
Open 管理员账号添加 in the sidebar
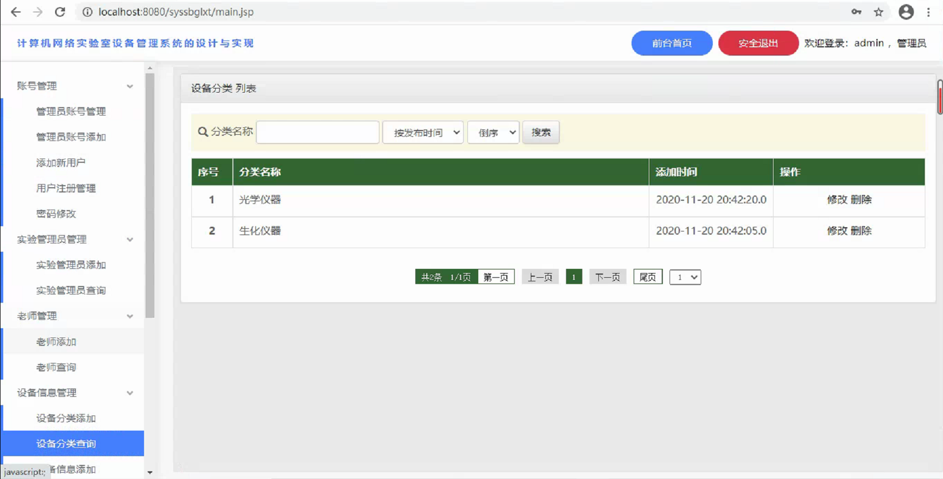(72, 137)
